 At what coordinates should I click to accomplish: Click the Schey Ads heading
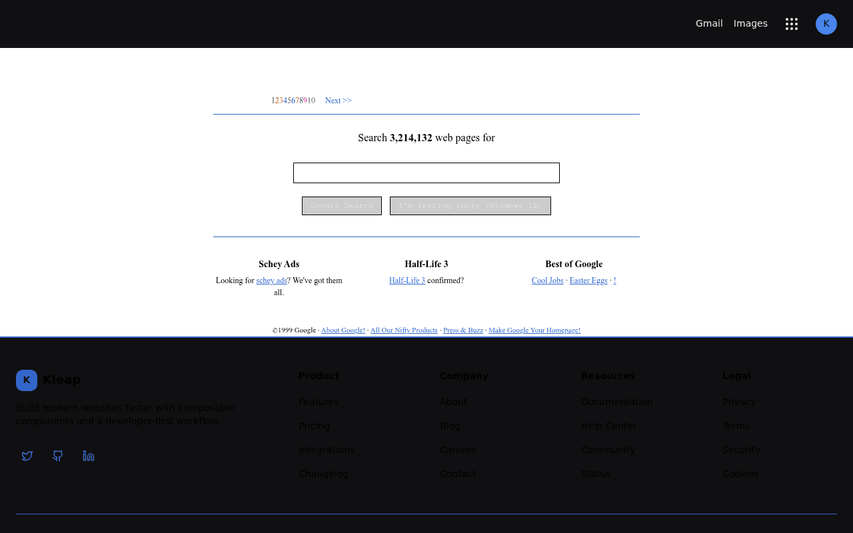(x=279, y=265)
